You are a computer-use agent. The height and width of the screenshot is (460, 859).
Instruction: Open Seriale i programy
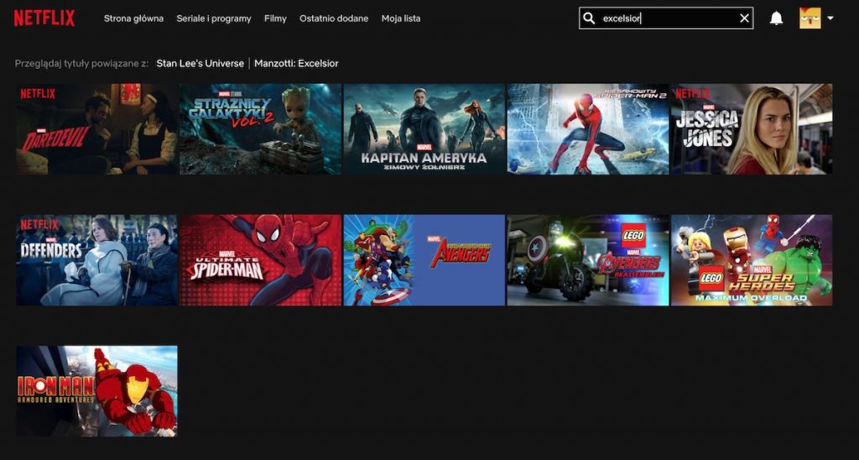[x=214, y=18]
